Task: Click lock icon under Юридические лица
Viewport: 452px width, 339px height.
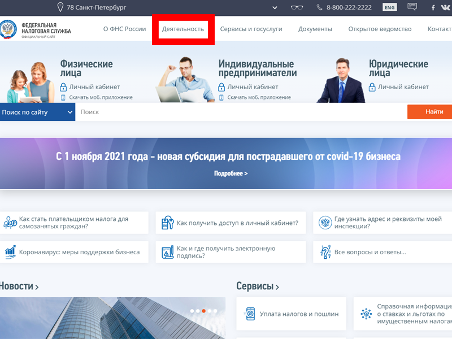Action: [x=372, y=87]
